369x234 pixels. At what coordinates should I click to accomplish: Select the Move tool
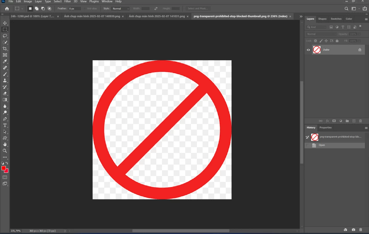[5, 23]
